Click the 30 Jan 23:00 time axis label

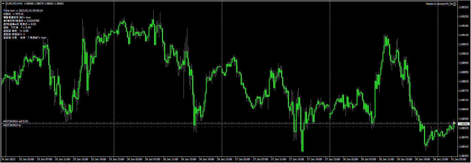coord(441,159)
